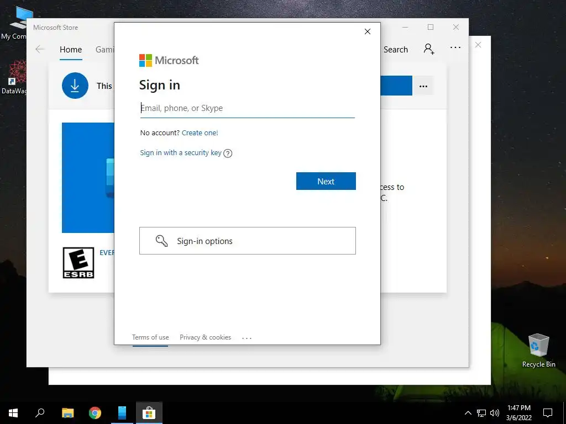Select the ESRB Everyone rating badge
566x424 pixels.
78,263
